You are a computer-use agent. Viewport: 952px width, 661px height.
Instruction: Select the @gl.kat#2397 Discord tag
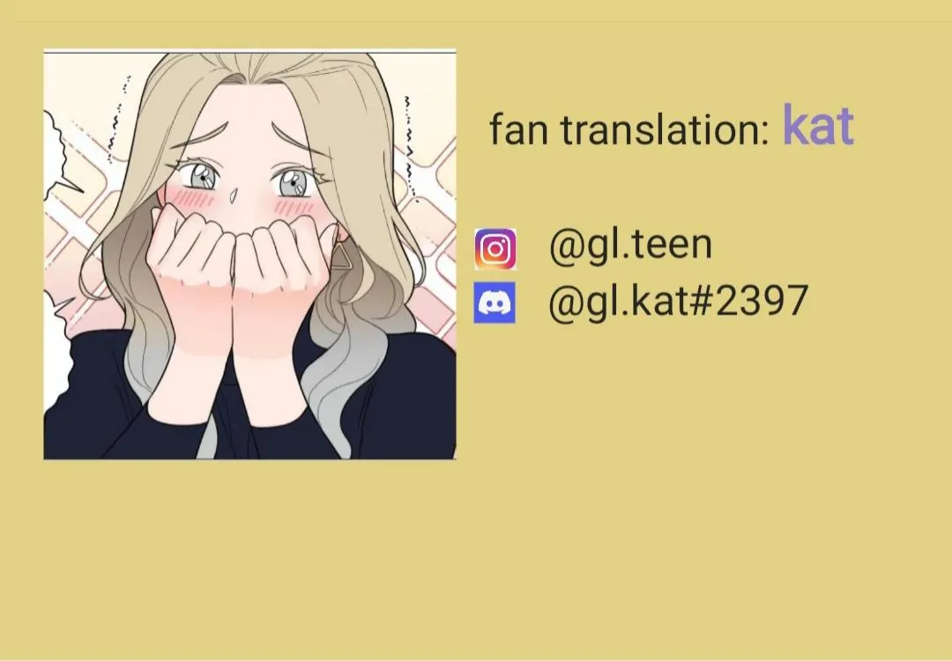pos(678,300)
